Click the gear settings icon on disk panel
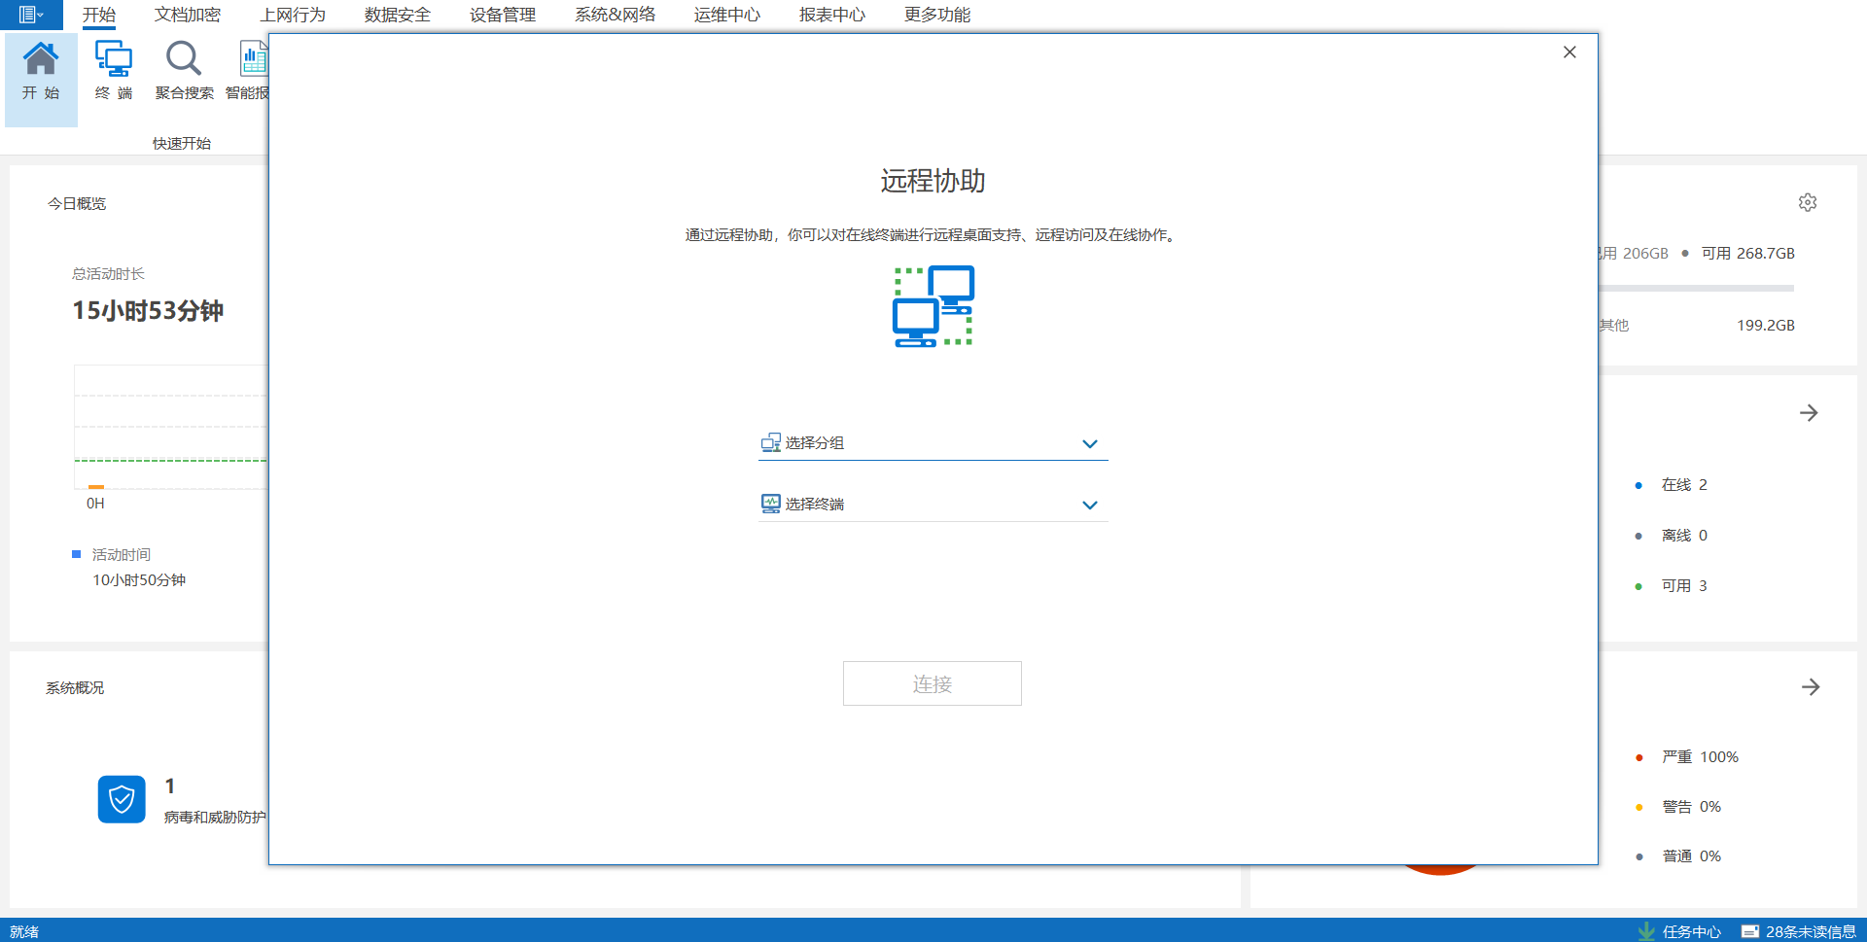 (x=1808, y=202)
